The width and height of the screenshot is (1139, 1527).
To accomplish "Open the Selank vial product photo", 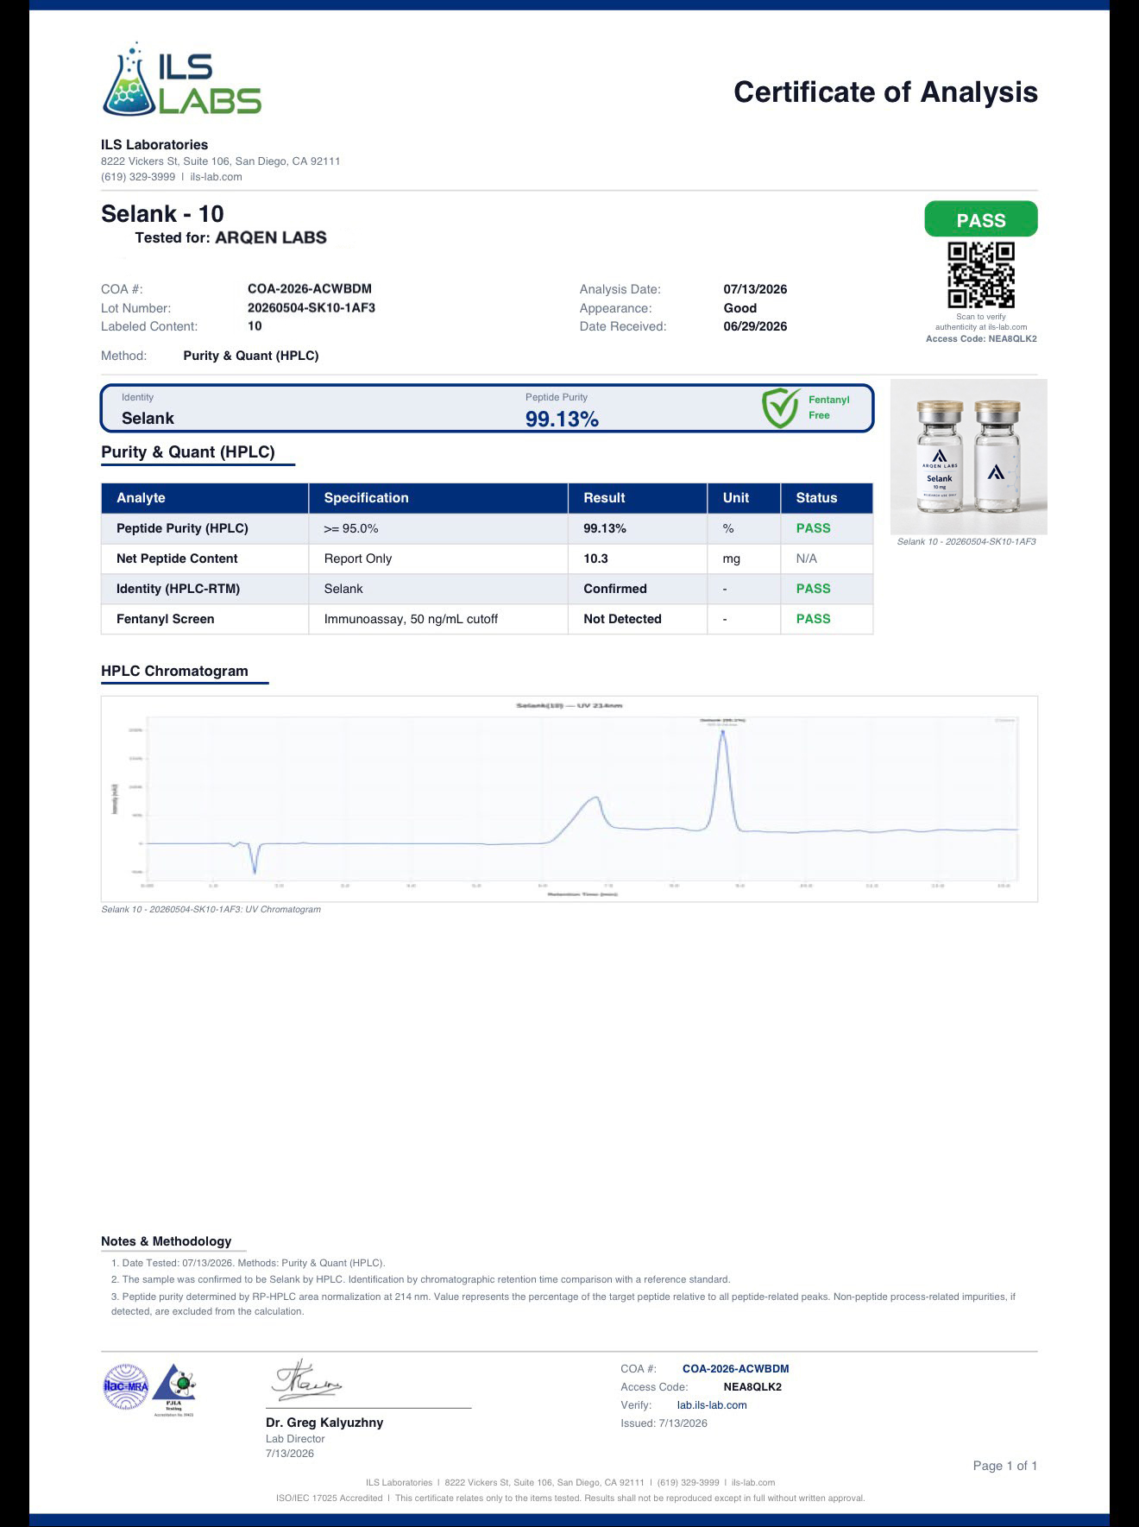I will pos(968,457).
